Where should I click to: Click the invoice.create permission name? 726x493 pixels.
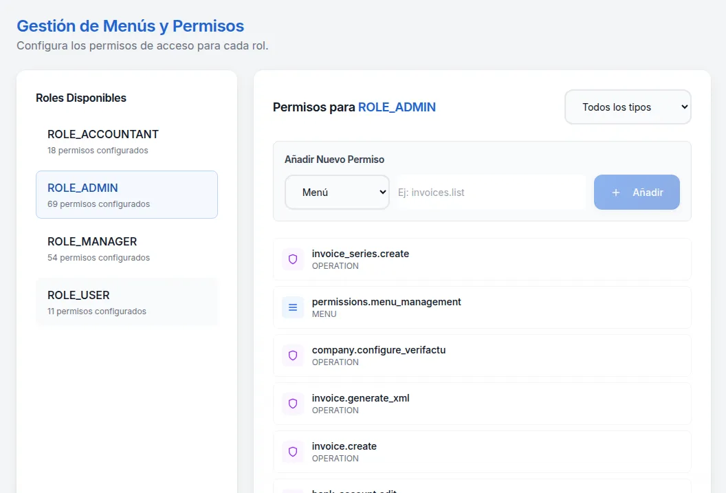pos(344,446)
